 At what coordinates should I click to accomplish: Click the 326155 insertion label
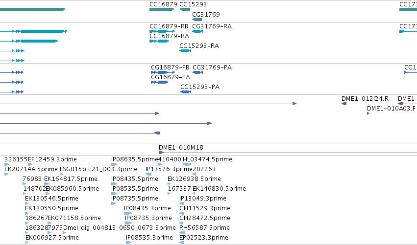point(16,159)
